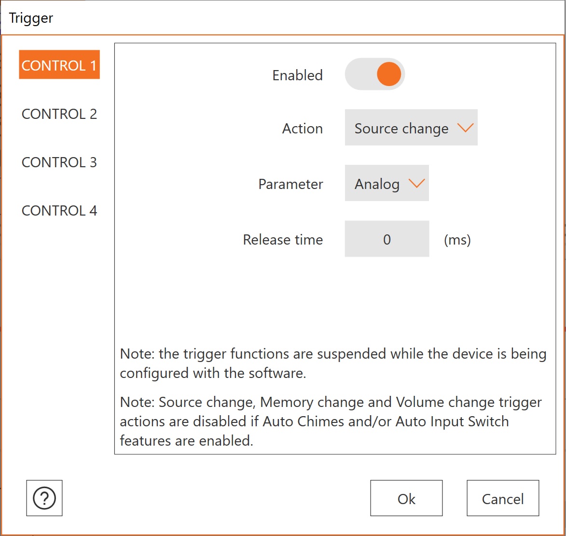Viewport: 566px width, 536px height.
Task: Click the Enabled label text
Action: 297,75
